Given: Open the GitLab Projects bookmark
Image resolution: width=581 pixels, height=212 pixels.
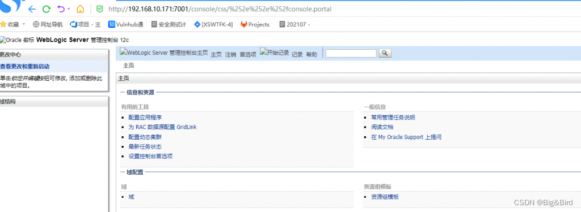Looking at the screenshot, I should point(255,24).
